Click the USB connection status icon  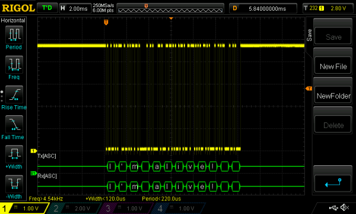[x=333, y=207]
